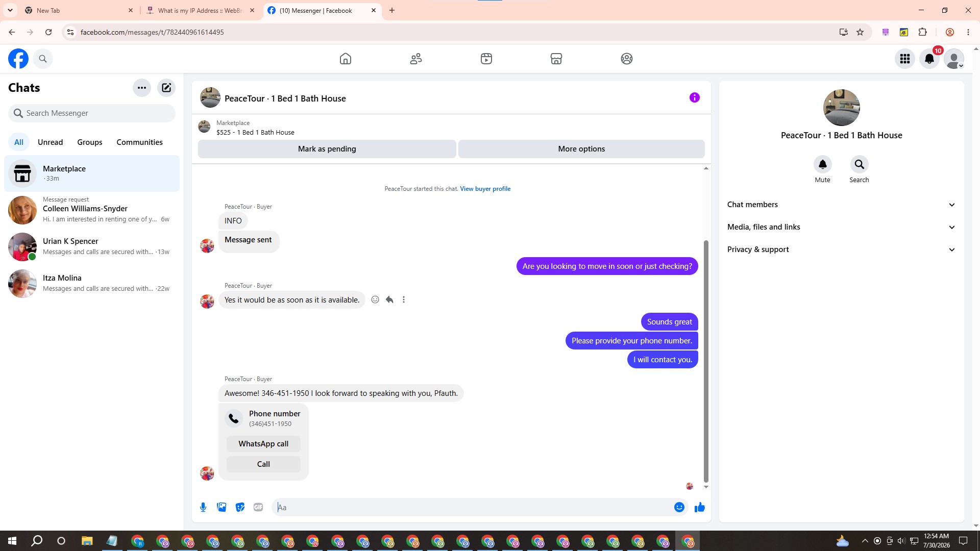Image resolution: width=980 pixels, height=551 pixels.
Task: Open Facebook search magnifier icon
Action: [43, 59]
